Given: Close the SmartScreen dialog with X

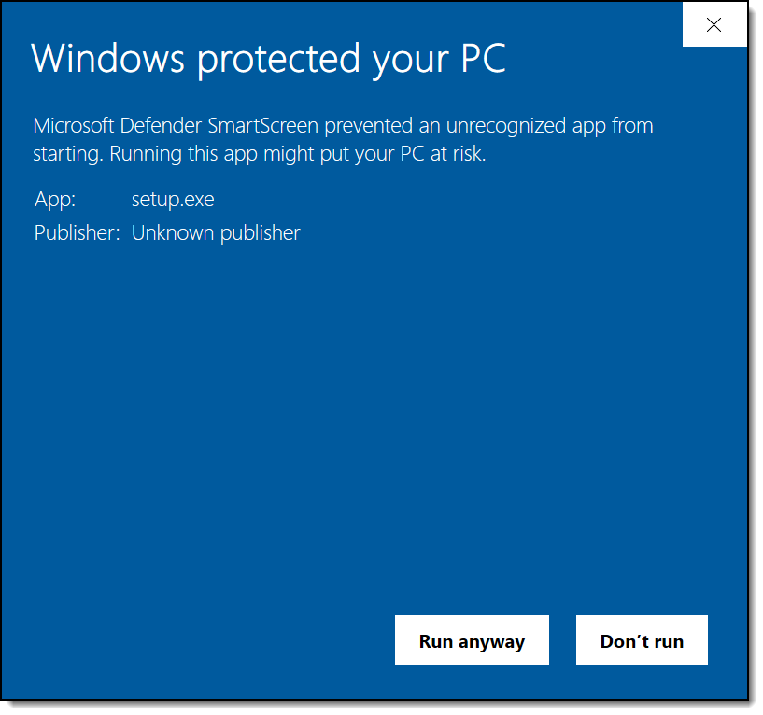Looking at the screenshot, I should [714, 25].
